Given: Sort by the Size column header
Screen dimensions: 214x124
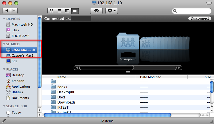Looking at the screenshot, I should 201,77.
